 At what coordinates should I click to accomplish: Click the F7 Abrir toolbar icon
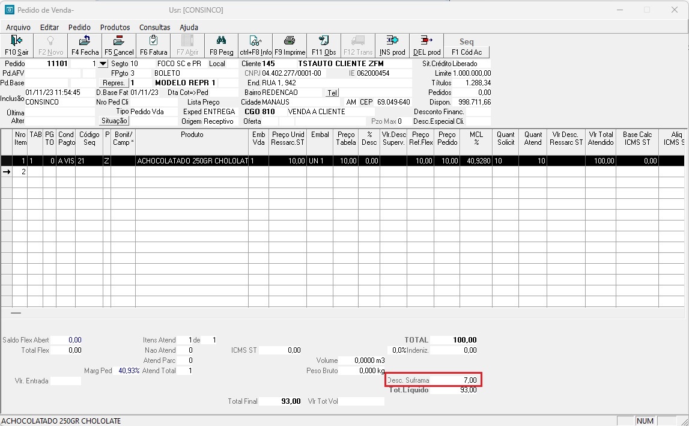[187, 46]
